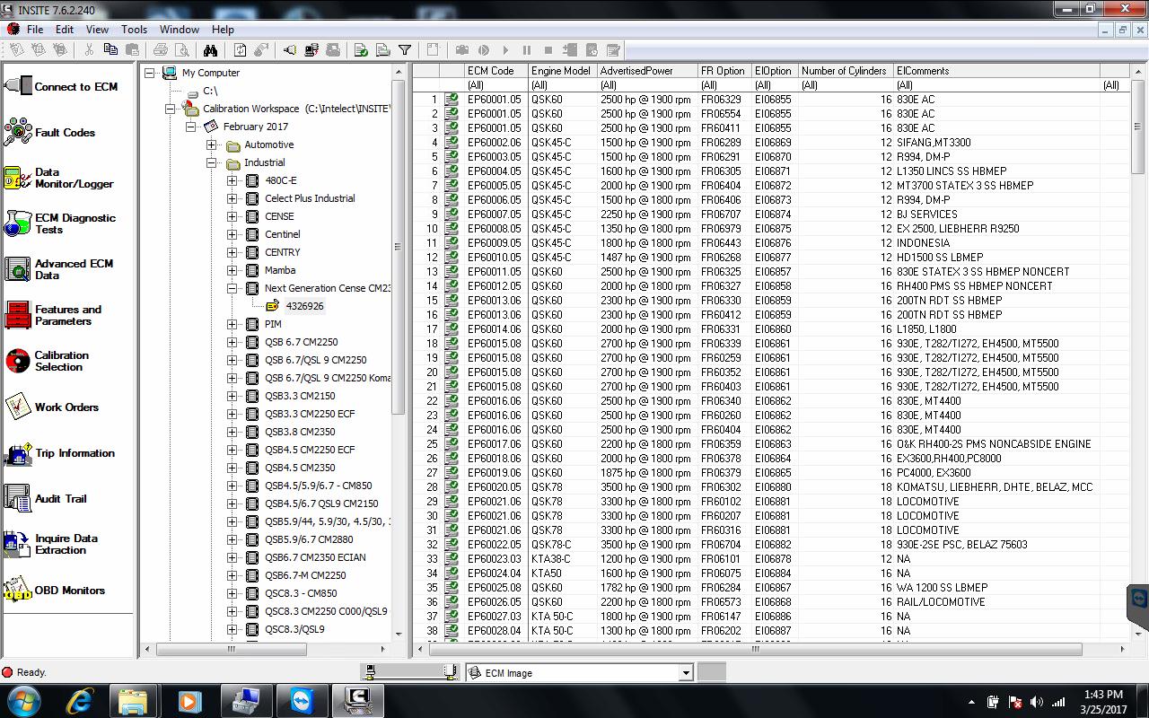The image size is (1149, 718).
Task: Open the ECM Image combo box
Action: pos(686,672)
